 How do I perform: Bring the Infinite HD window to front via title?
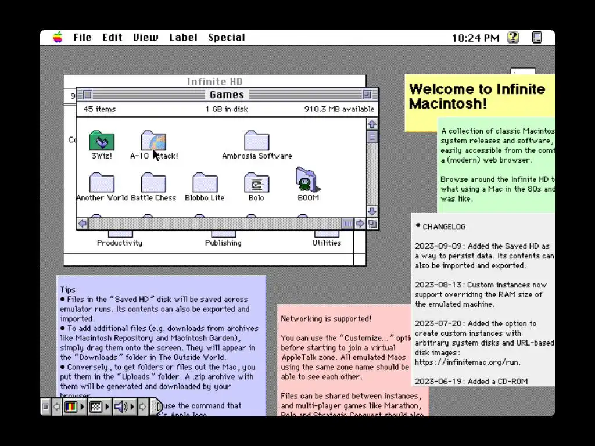(214, 81)
